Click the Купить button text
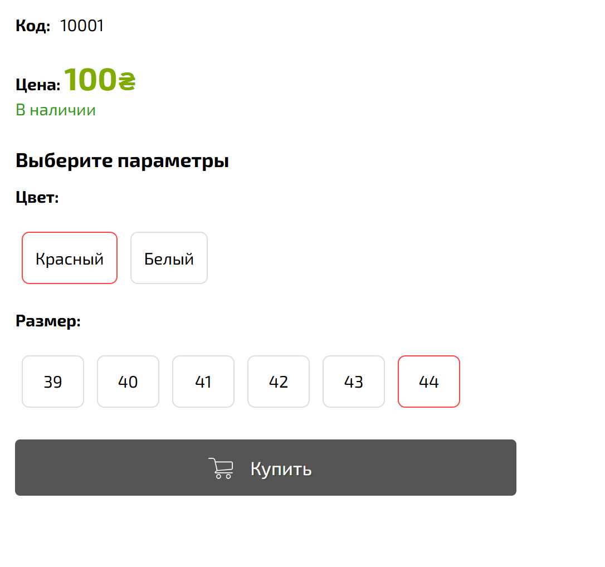 281,468
